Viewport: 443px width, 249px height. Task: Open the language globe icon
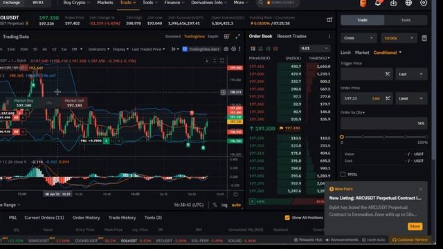click(408, 3)
